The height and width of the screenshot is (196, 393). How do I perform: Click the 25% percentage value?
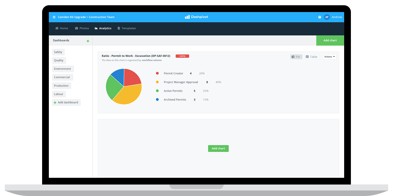tap(206, 91)
